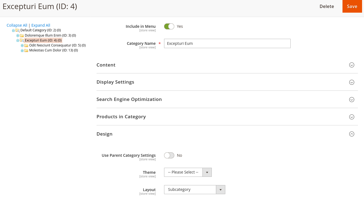Open Display Settings using its chevron icon
Viewport: 364px width, 198px height.
[x=352, y=82]
